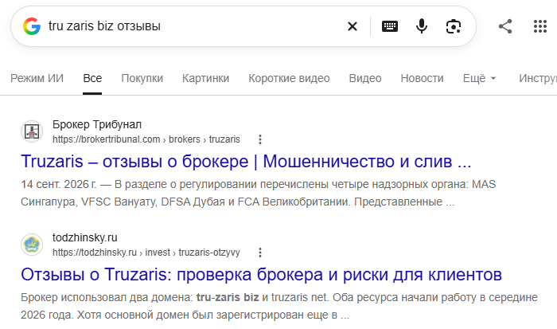Click the todzhinsky.ru site name

85,237
